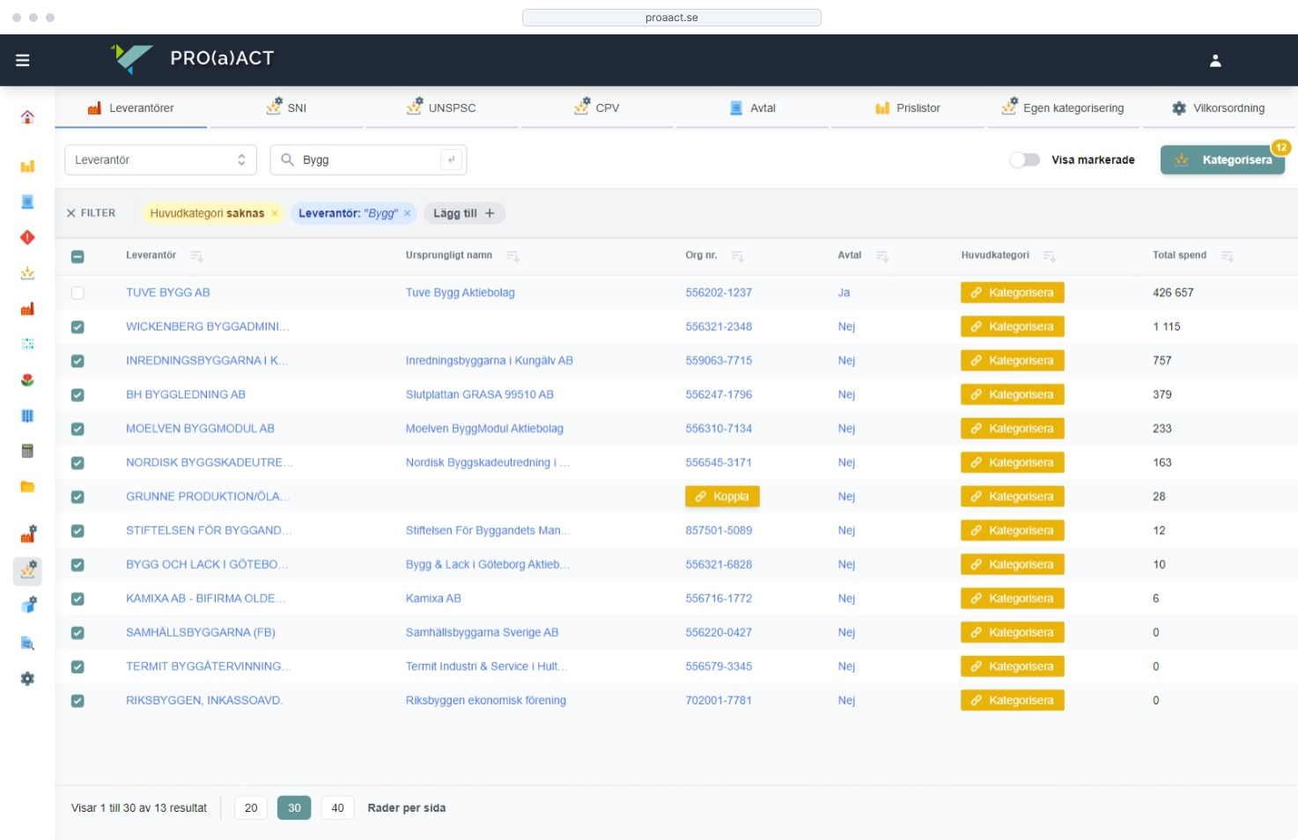Click the browser address bar proaact.se

point(671,18)
